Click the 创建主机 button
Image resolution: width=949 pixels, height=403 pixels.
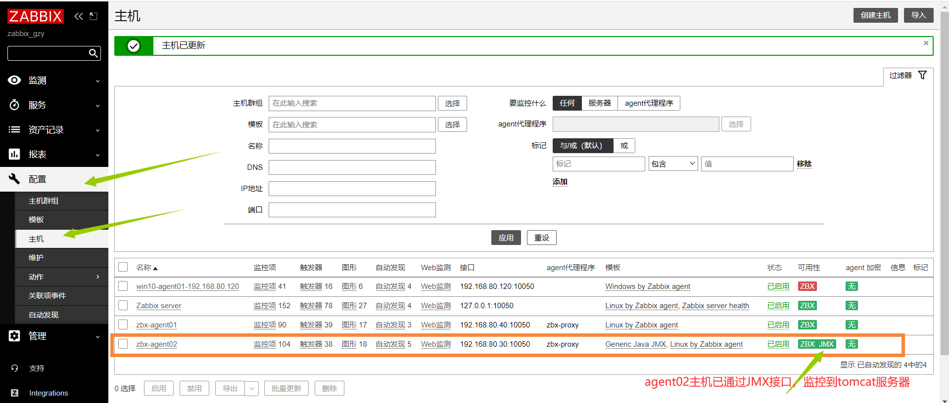[875, 15]
